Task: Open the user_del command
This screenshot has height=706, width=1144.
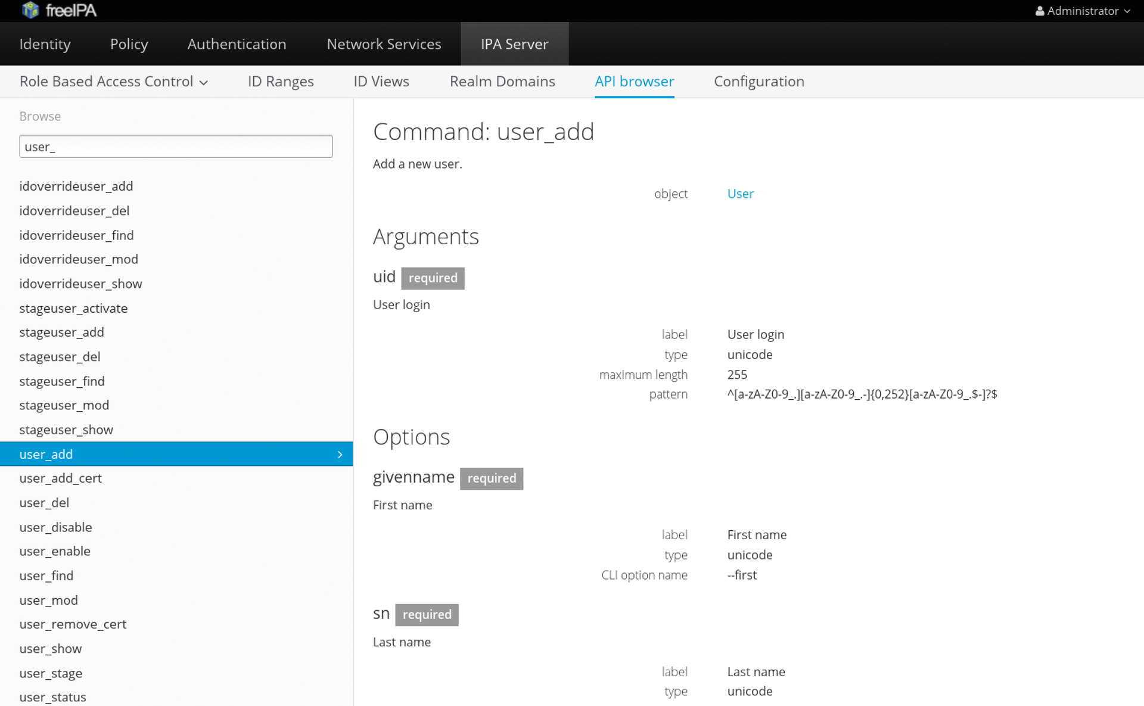Action: 44,502
